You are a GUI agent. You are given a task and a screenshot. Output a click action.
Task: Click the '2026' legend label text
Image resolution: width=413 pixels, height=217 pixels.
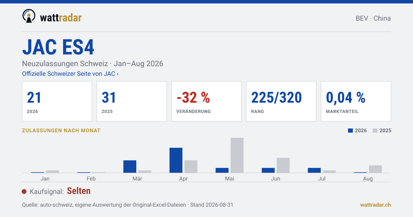(361, 131)
